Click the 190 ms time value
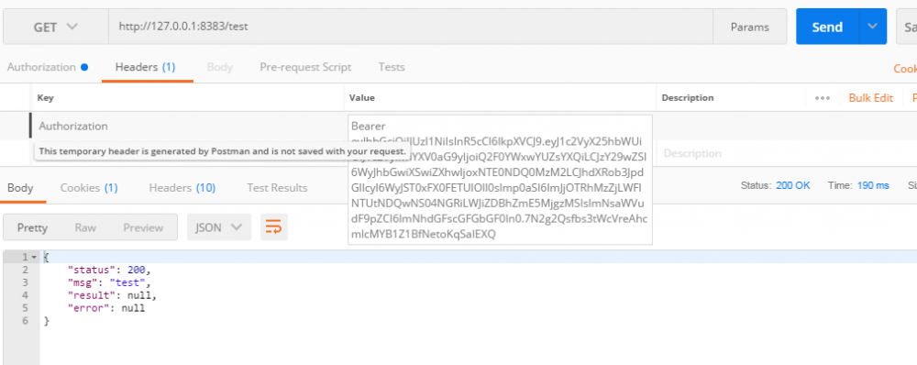This screenshot has height=365, width=917. pos(873,185)
